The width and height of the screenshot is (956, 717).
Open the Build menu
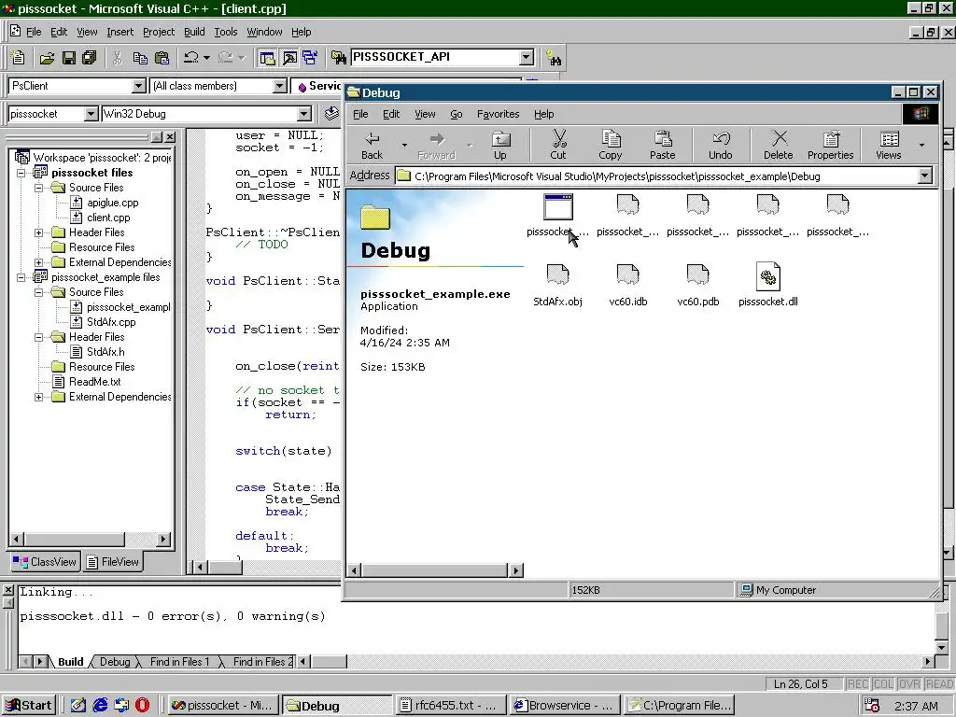click(194, 32)
